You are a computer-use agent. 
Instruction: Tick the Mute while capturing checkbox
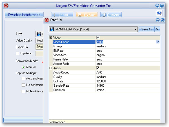coord(23,91)
